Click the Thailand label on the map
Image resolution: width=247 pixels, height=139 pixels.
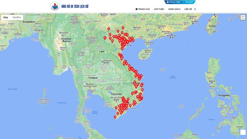[x=93, y=78]
